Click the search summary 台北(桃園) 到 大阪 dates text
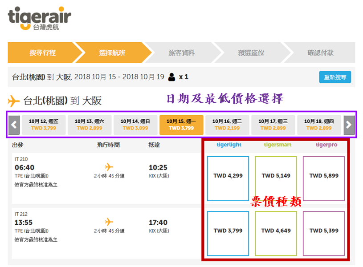This screenshot has width=363, height=267. (x=88, y=77)
